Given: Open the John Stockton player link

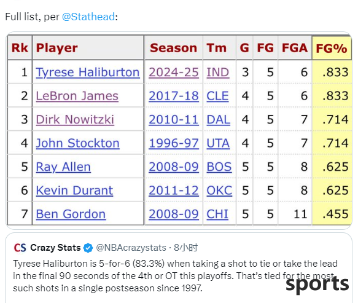Looking at the screenshot, I should (x=77, y=143).
